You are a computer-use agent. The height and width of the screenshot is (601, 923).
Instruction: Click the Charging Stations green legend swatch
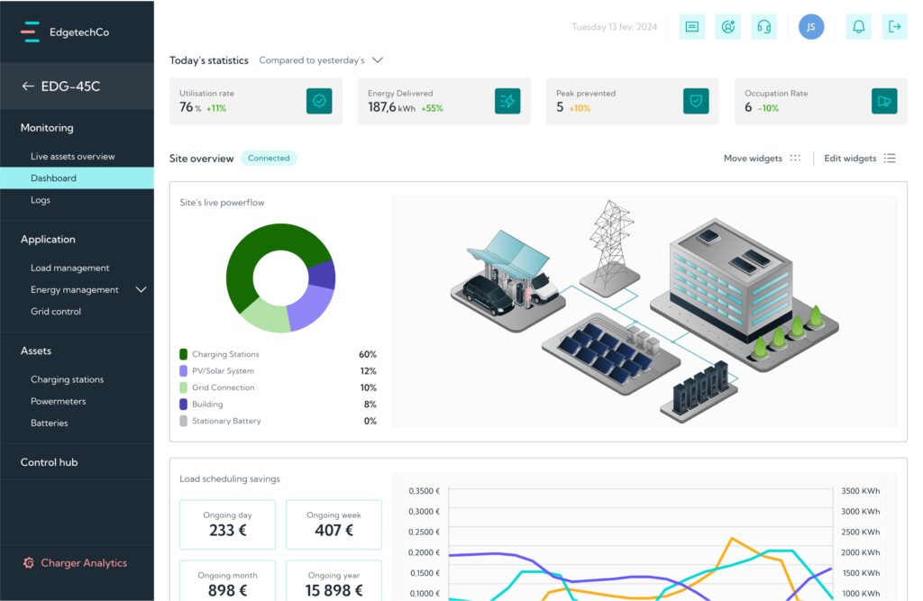(x=184, y=355)
